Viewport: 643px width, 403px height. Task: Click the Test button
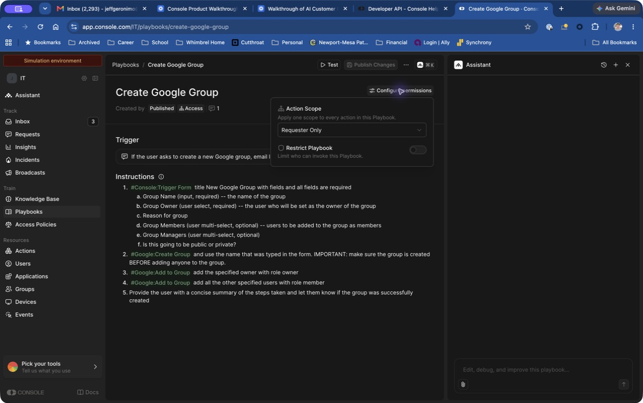[x=329, y=65]
